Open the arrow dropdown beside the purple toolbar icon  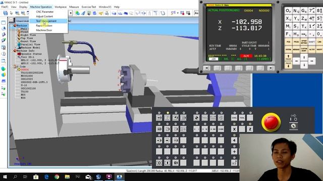pyautogui.click(x=178, y=13)
